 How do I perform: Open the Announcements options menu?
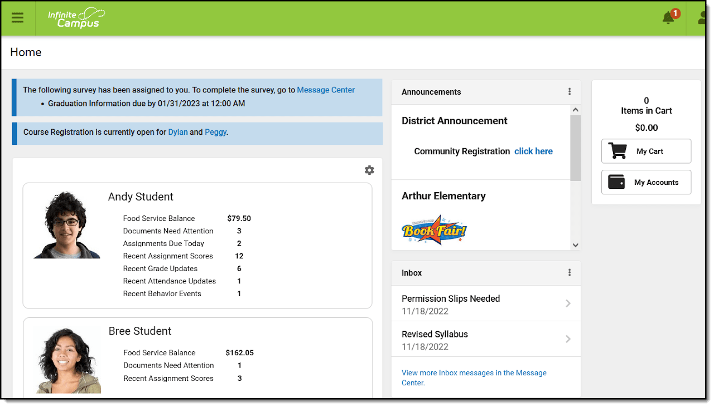click(570, 91)
